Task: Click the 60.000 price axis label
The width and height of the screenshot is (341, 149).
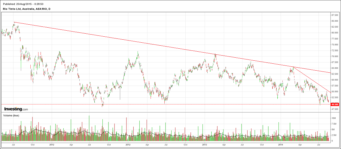Action: click(335, 80)
